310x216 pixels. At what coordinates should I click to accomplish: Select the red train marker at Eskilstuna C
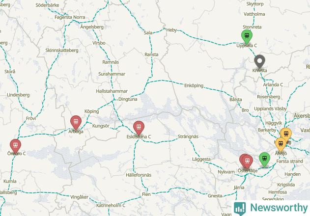(139, 128)
